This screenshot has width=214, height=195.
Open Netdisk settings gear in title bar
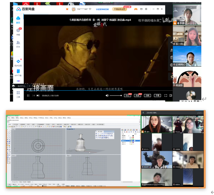coord(146,9)
